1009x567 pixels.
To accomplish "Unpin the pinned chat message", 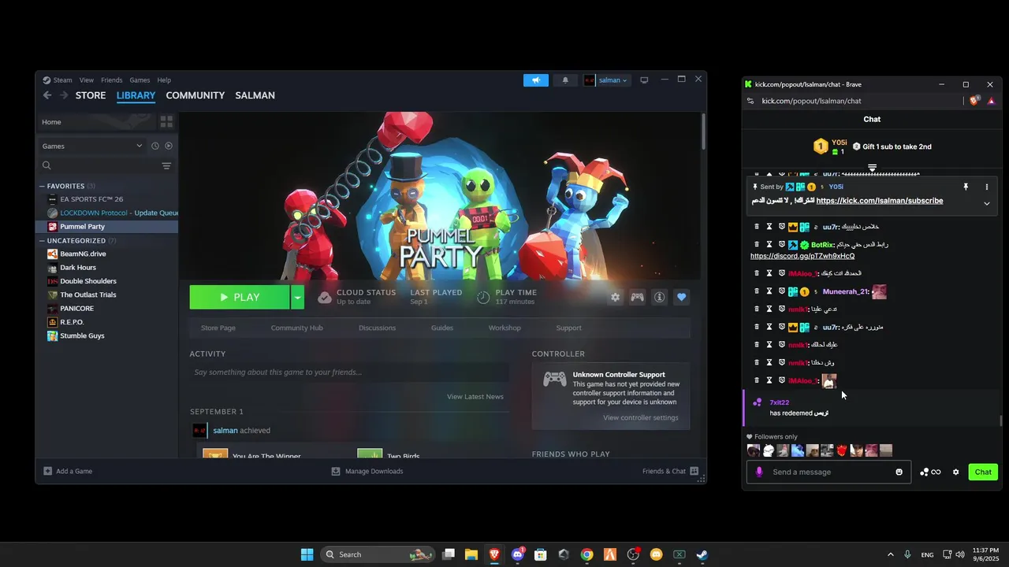I will (x=966, y=187).
